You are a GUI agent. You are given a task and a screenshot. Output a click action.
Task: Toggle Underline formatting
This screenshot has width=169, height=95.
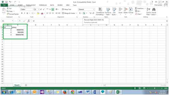coord(27,13)
